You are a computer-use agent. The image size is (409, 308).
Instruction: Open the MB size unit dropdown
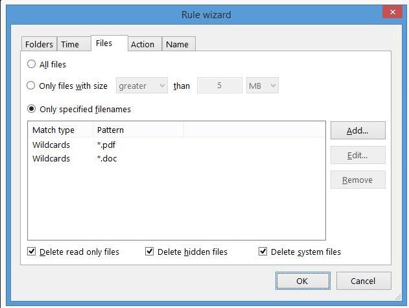(262, 86)
